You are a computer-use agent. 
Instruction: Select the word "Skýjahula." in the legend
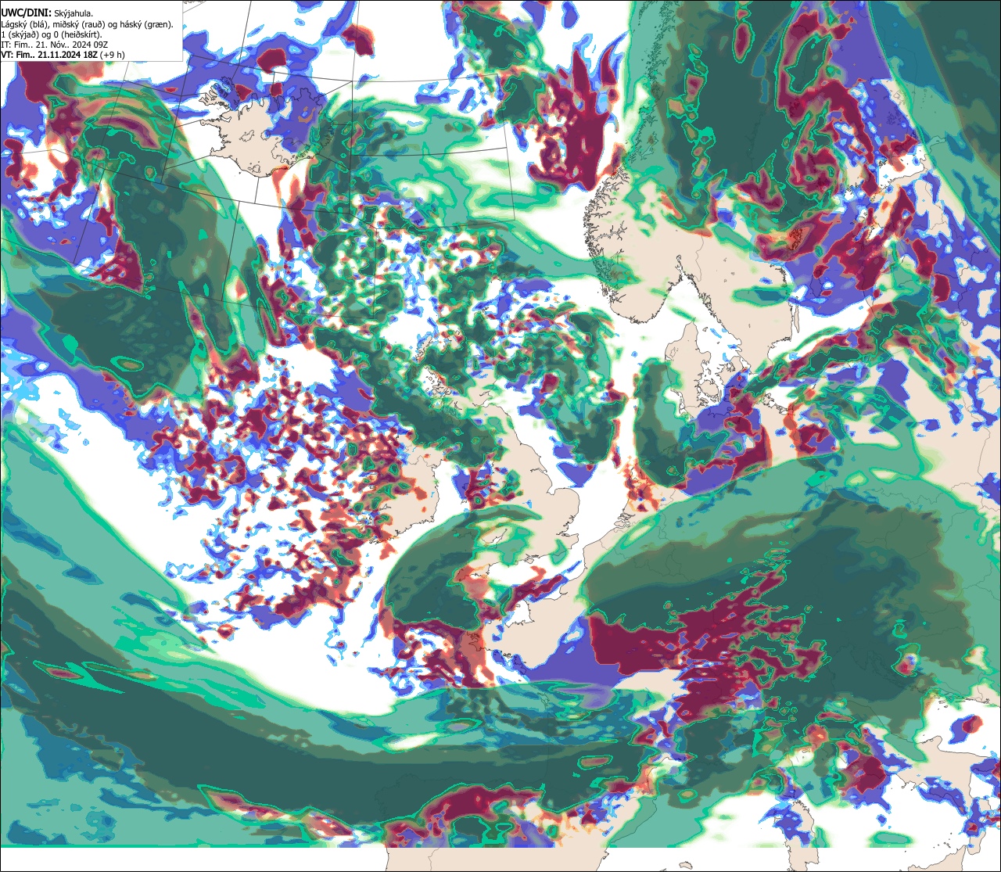click(x=74, y=14)
